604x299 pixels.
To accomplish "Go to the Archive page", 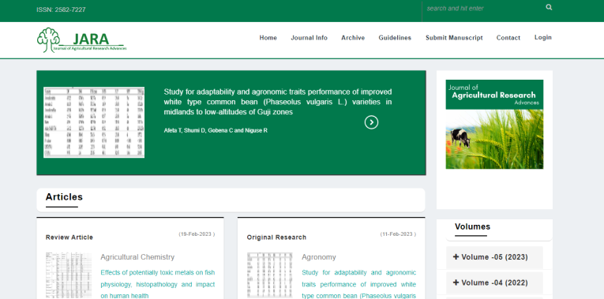I will click(x=353, y=38).
